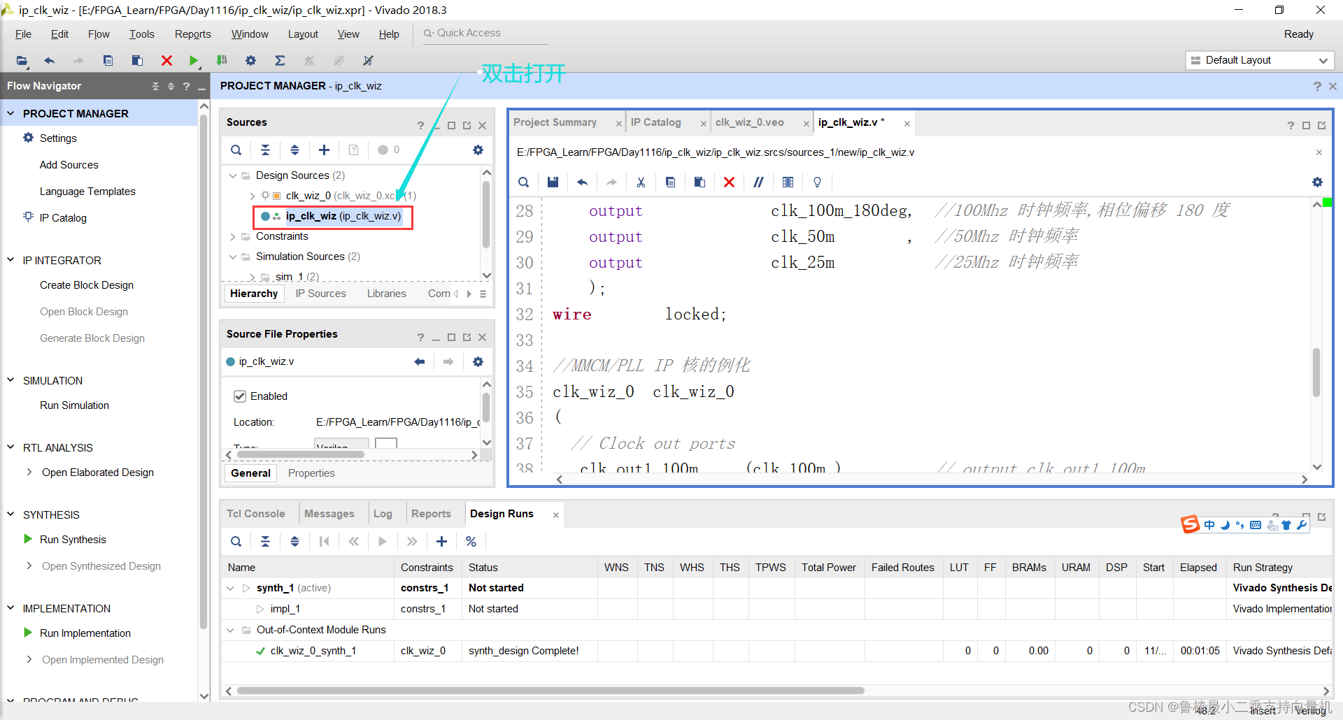Toggle the Enabled checkbox
1343x720 pixels.
point(240,396)
